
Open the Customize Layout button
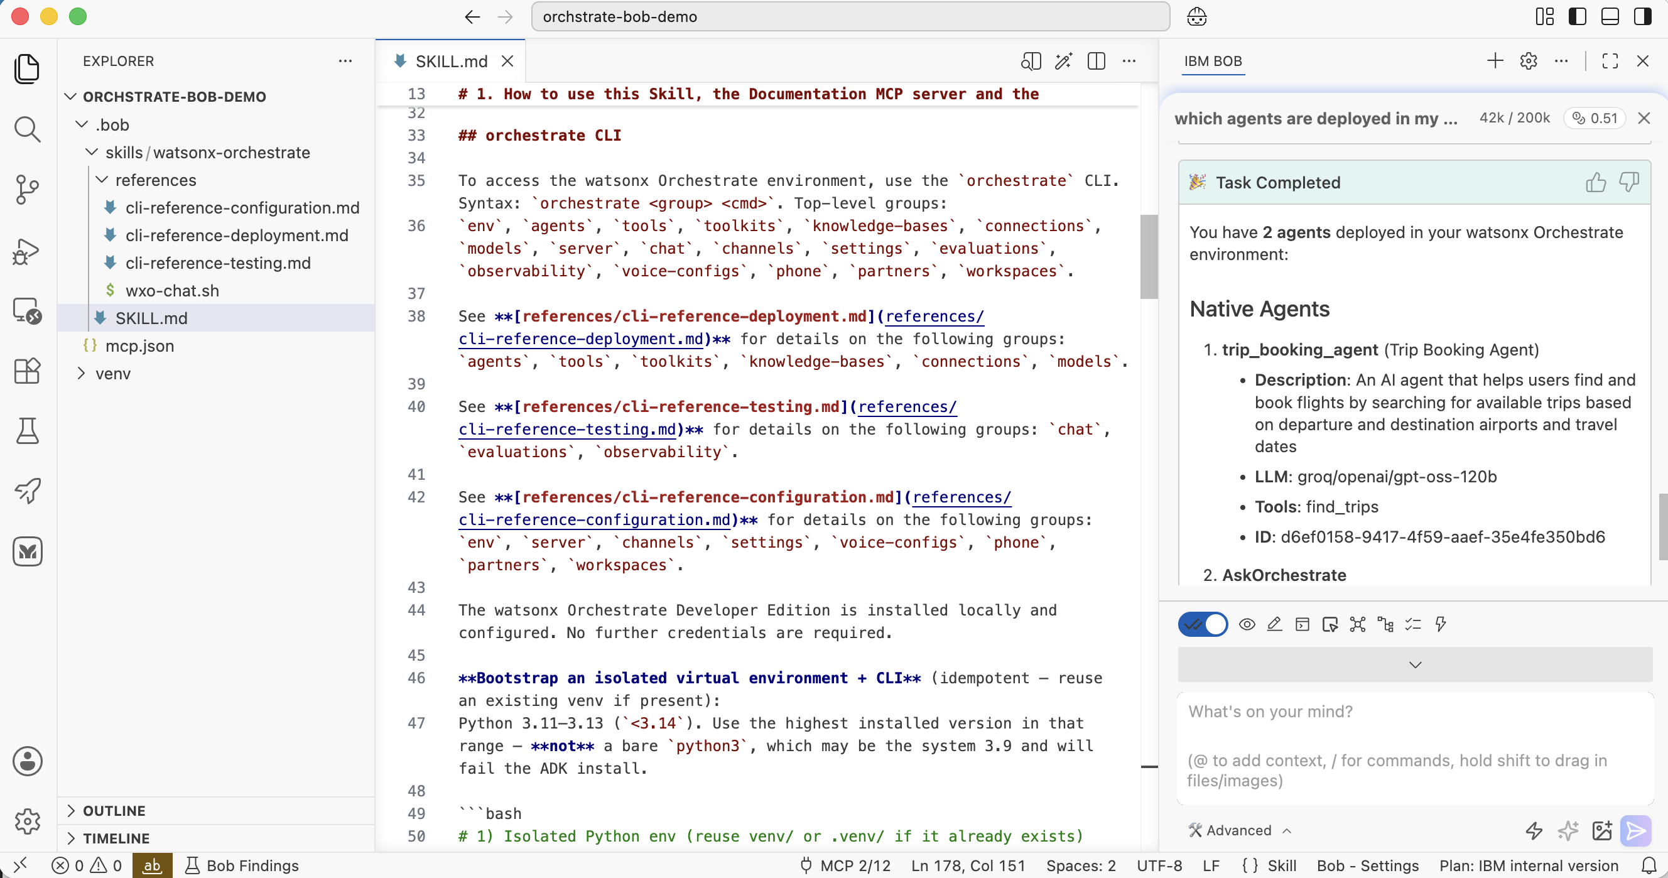(1544, 16)
